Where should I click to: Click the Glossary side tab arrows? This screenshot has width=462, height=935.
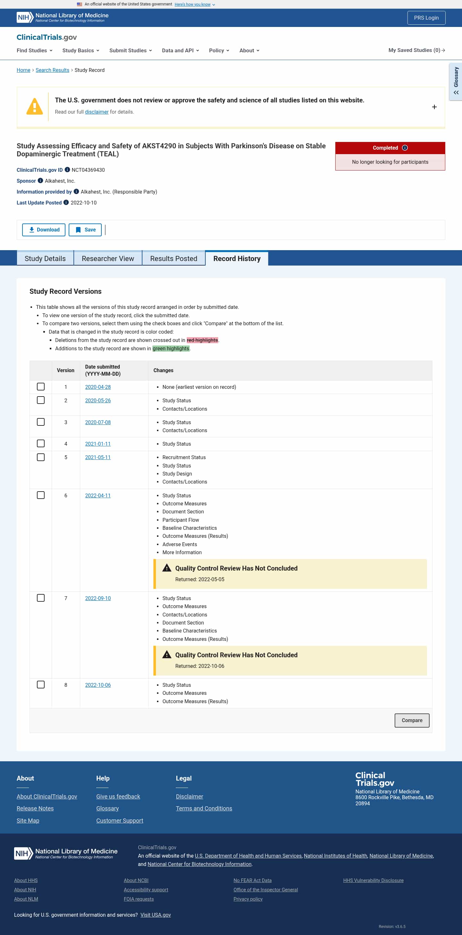tap(456, 92)
